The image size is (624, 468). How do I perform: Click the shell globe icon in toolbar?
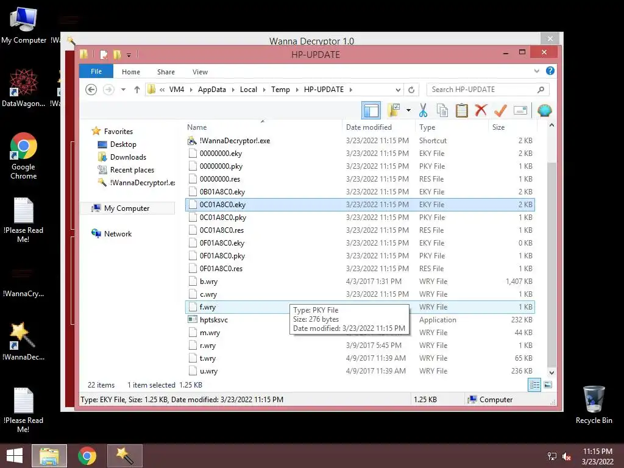click(544, 110)
